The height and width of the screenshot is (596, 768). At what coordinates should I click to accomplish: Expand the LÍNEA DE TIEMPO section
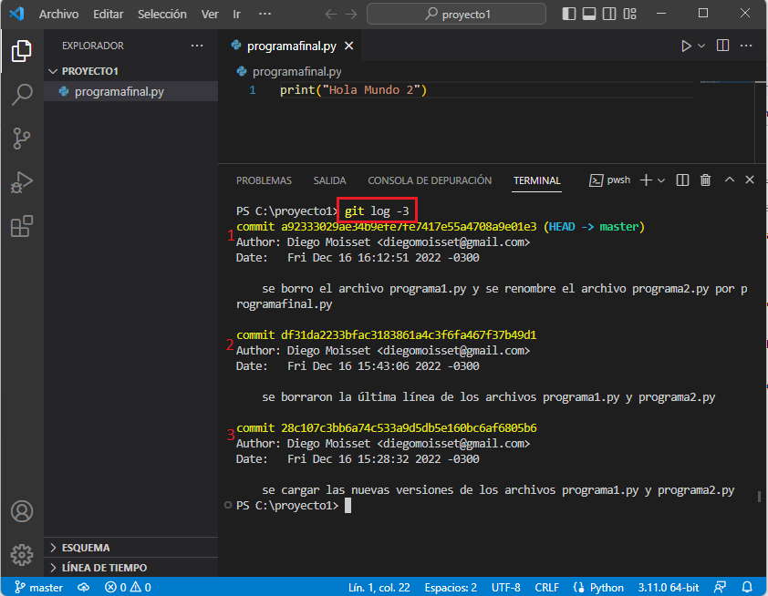coord(130,568)
